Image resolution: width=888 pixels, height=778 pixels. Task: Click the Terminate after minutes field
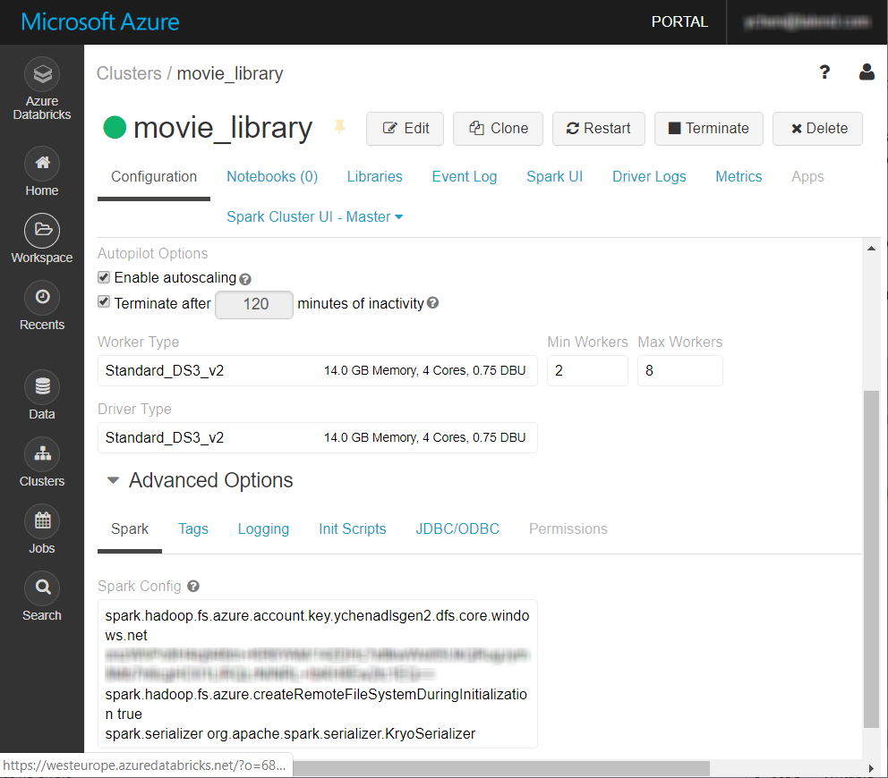254,304
